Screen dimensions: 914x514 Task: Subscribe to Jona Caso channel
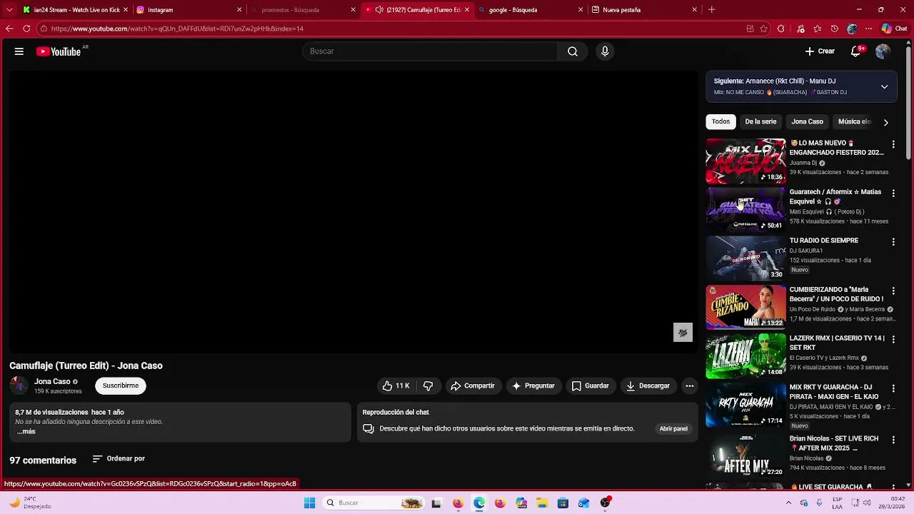tap(121, 385)
